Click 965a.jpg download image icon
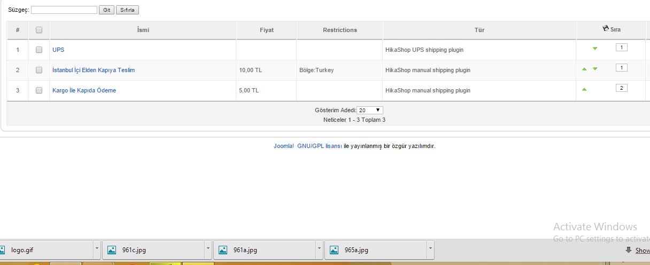This screenshot has width=650, height=265. pyautogui.click(x=334, y=250)
